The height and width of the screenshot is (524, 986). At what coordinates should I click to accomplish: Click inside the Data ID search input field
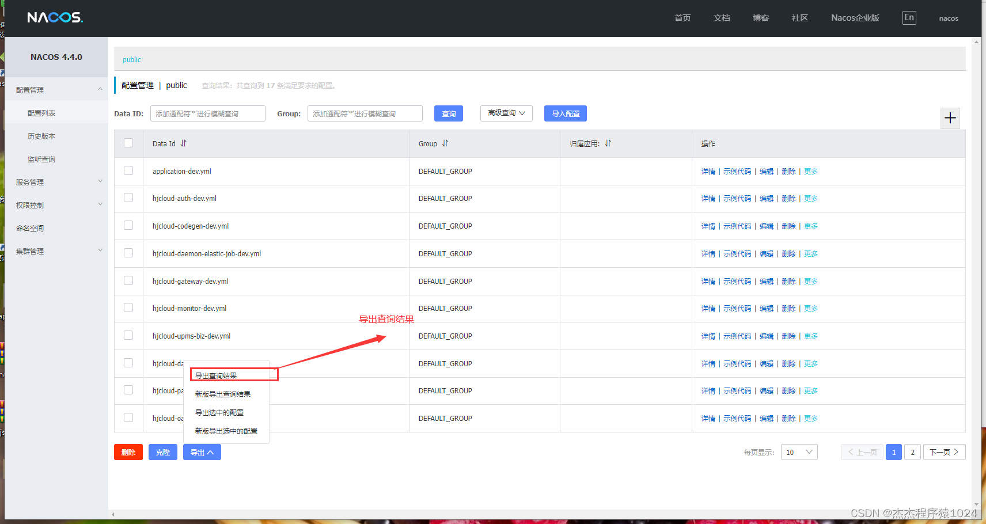coord(207,113)
